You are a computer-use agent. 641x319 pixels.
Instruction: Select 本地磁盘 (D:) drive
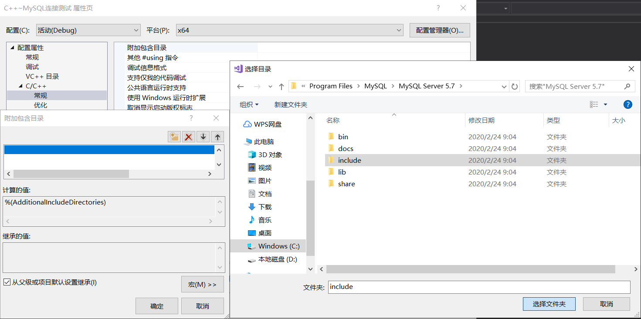(x=272, y=259)
